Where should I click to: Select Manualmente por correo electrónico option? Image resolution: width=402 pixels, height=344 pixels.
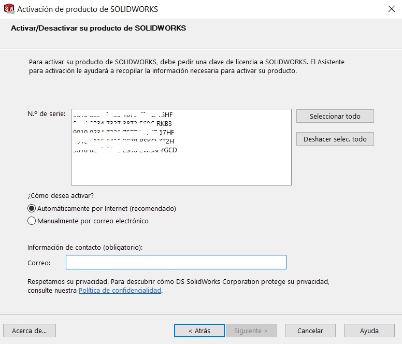click(x=88, y=221)
